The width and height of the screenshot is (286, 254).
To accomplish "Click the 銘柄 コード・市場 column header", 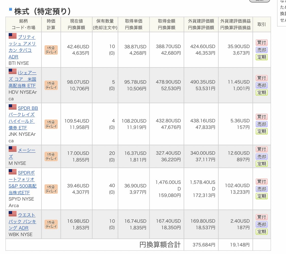I will coord(23,24).
